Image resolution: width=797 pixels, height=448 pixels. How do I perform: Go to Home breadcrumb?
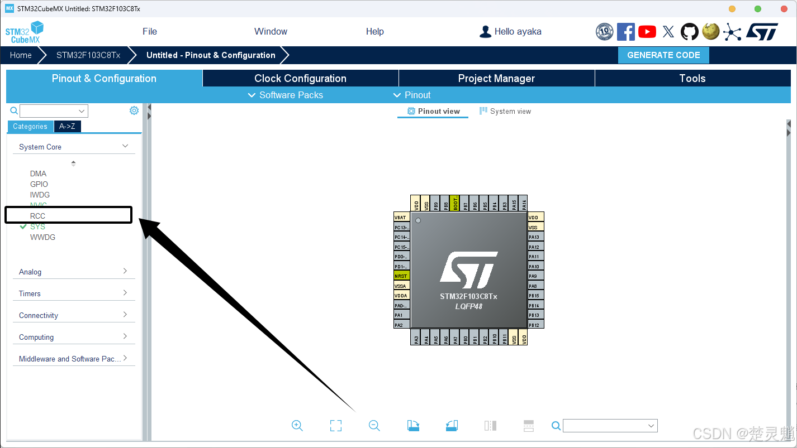click(x=21, y=55)
